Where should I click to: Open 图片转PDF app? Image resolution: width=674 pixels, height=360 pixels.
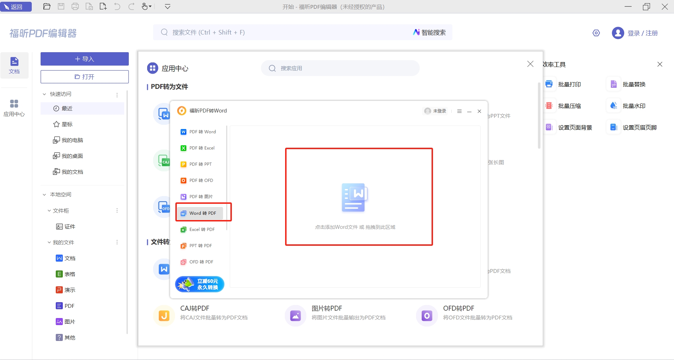[x=335, y=315]
